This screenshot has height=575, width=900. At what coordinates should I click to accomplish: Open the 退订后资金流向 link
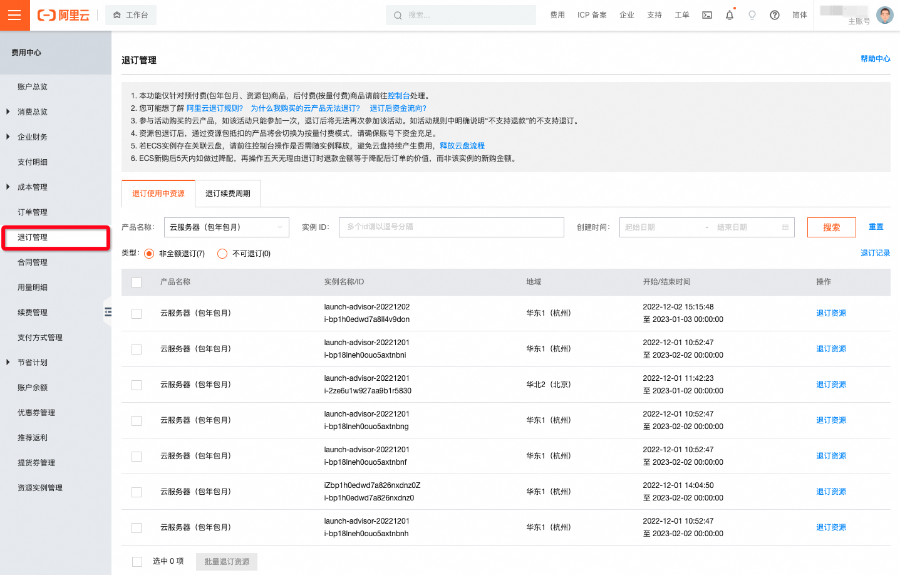[x=398, y=108]
